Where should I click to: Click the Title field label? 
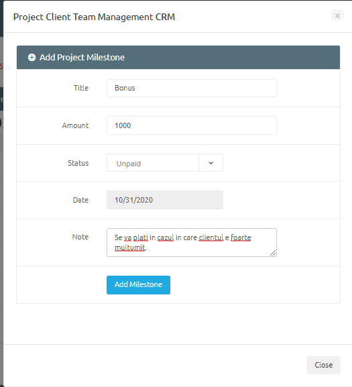point(81,88)
